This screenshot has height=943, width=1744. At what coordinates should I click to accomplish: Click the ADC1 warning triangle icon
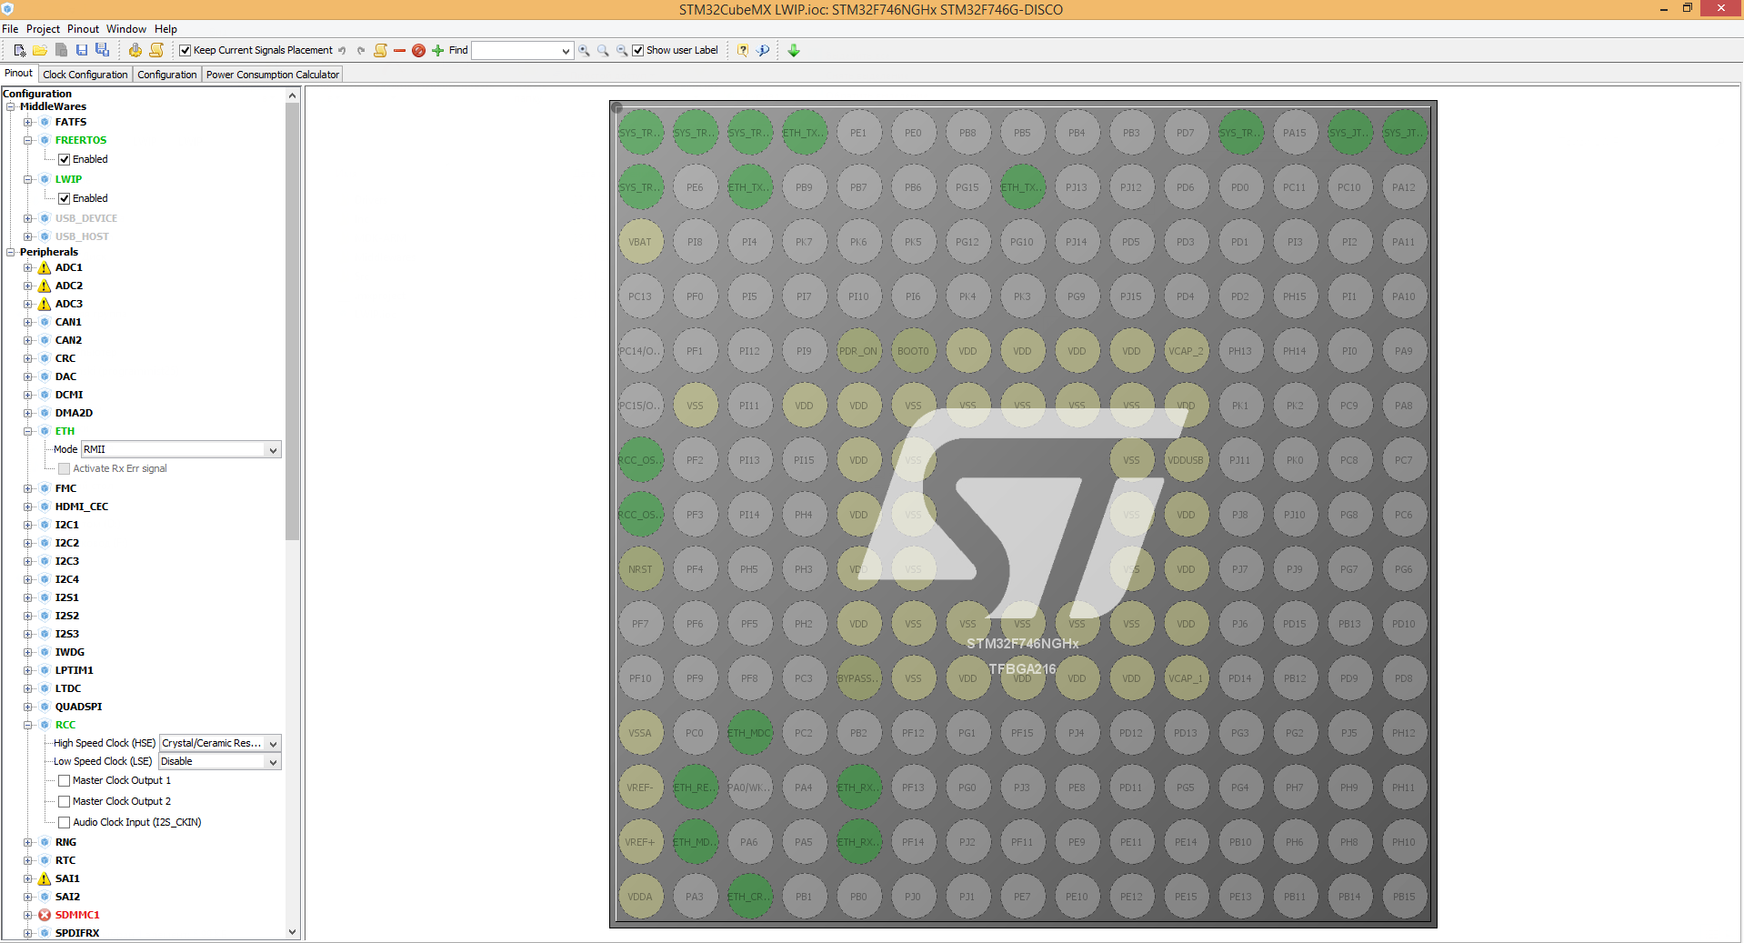pos(45,267)
